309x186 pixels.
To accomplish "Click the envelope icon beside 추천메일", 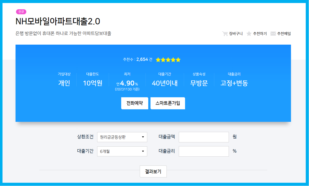I will click(273, 34).
